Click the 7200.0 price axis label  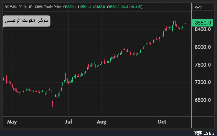pos(203,82)
